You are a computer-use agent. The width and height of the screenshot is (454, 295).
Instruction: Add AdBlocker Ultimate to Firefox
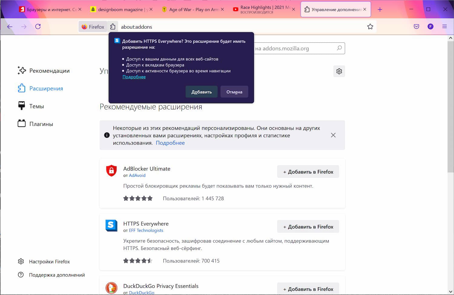pyautogui.click(x=308, y=172)
